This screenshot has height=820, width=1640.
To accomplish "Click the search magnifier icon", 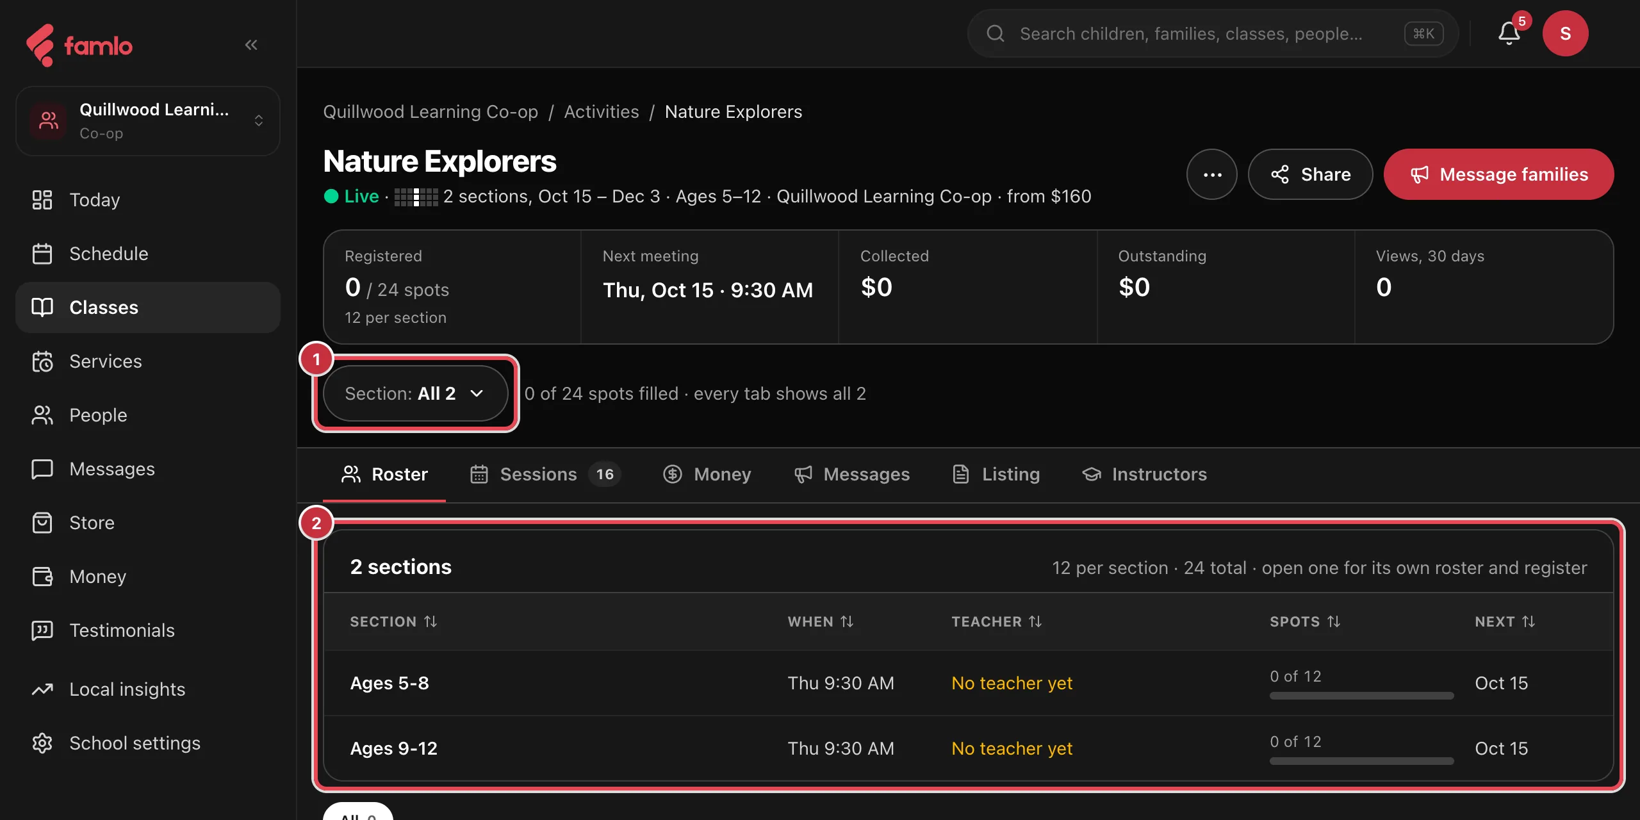I will pyautogui.click(x=996, y=33).
